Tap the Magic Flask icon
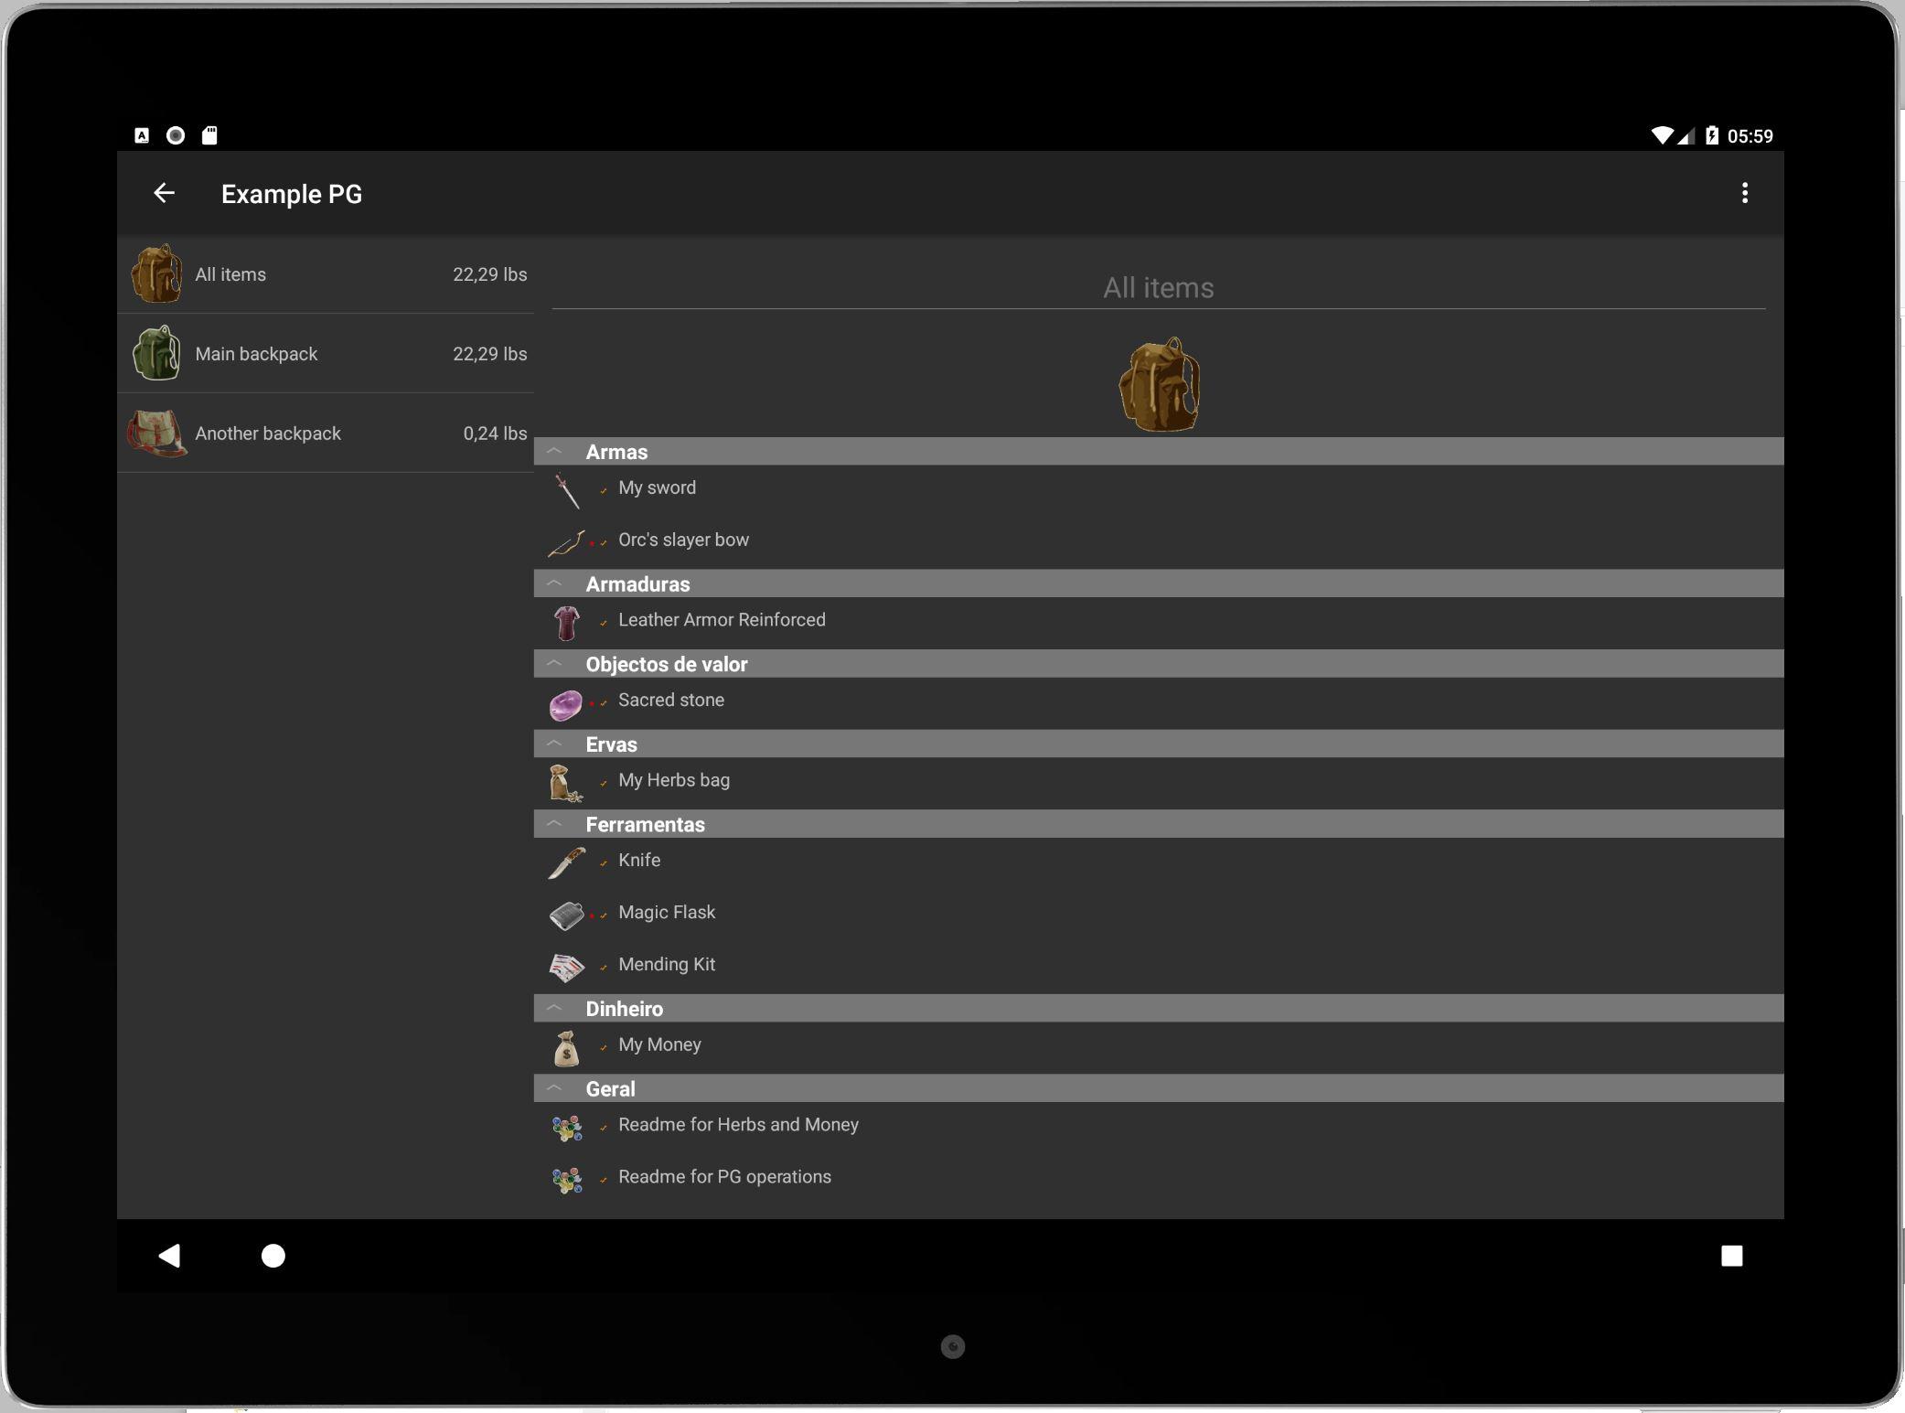This screenshot has height=1413, width=1905. click(x=566, y=915)
